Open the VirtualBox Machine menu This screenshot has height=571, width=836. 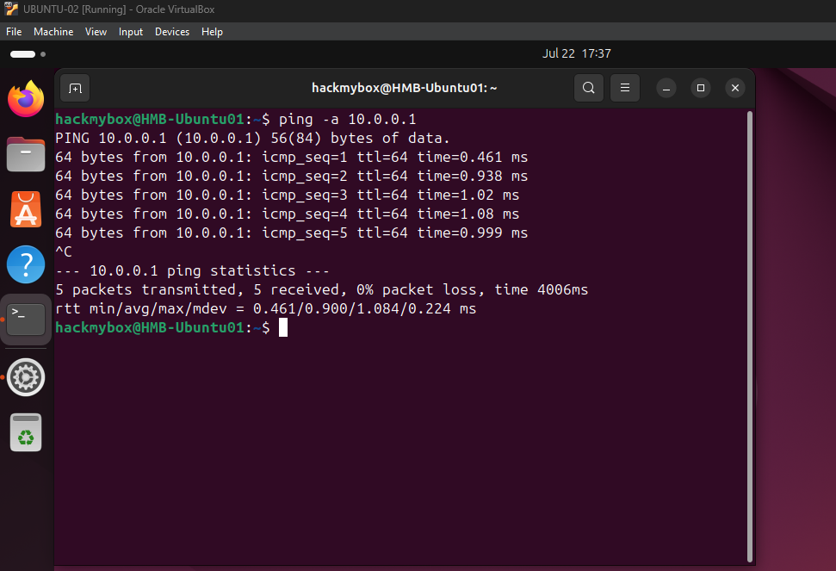[53, 32]
